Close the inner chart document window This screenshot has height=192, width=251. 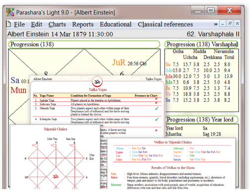(237, 24)
